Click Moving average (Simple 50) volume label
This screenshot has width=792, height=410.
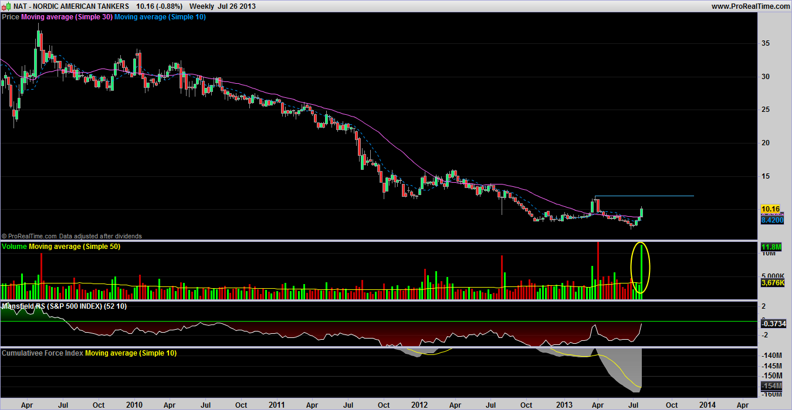(75, 247)
